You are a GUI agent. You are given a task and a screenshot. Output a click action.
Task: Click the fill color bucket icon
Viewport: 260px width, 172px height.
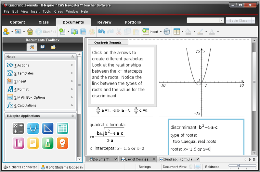[188, 31]
